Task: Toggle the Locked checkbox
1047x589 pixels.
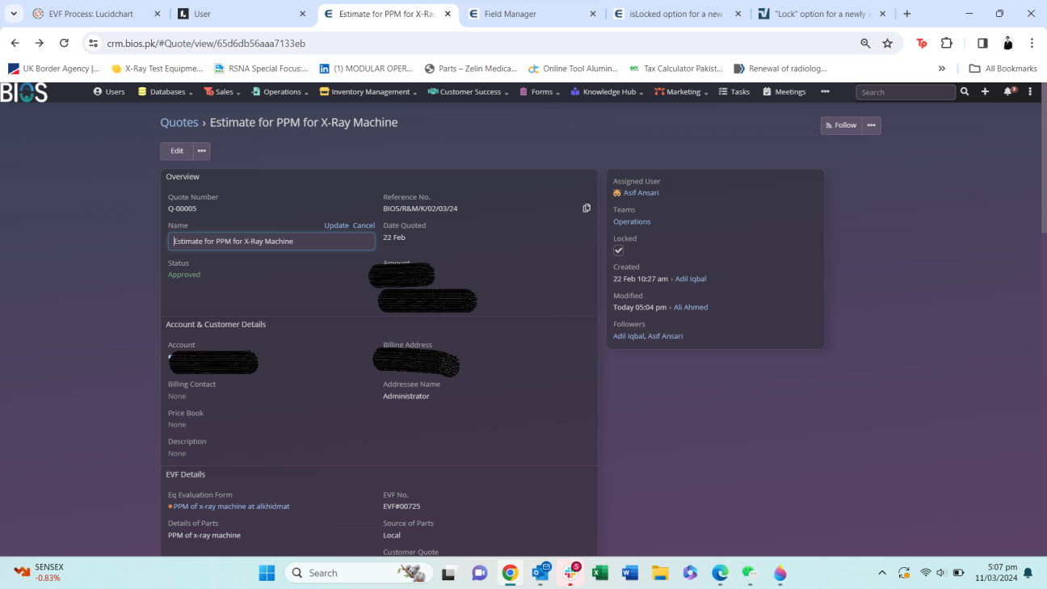Action: point(619,250)
